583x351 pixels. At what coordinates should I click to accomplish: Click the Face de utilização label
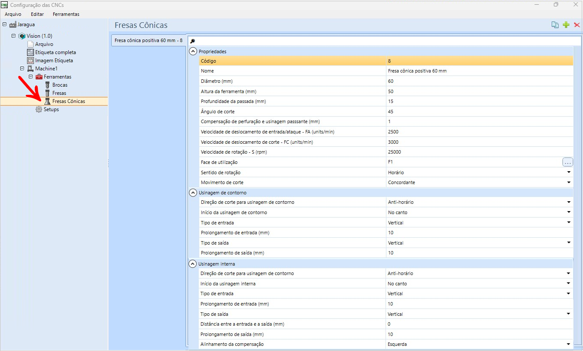coord(219,162)
